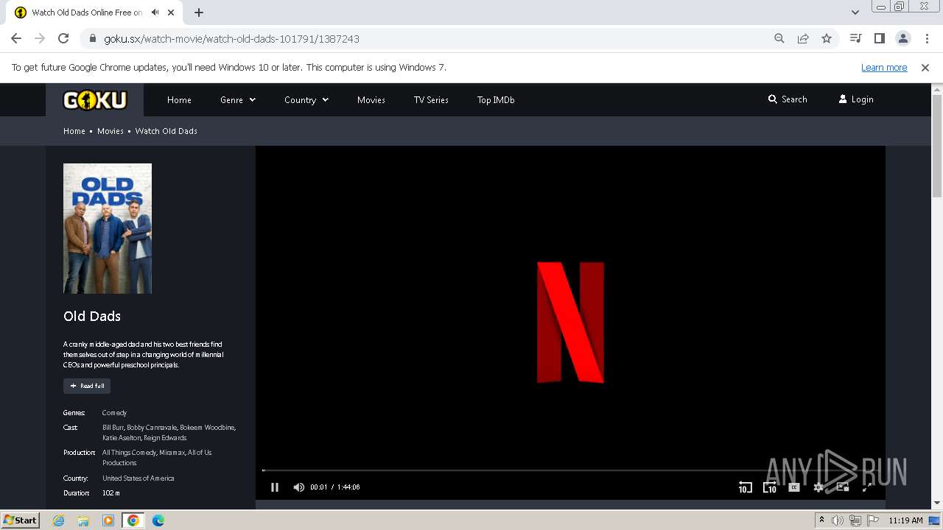
Task: Open Action Center flag icon
Action: pos(873,520)
